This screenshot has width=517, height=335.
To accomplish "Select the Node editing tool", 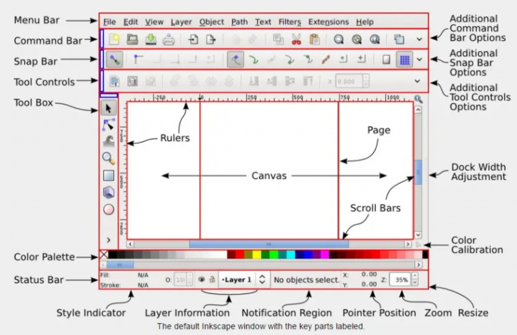I will [x=109, y=124].
